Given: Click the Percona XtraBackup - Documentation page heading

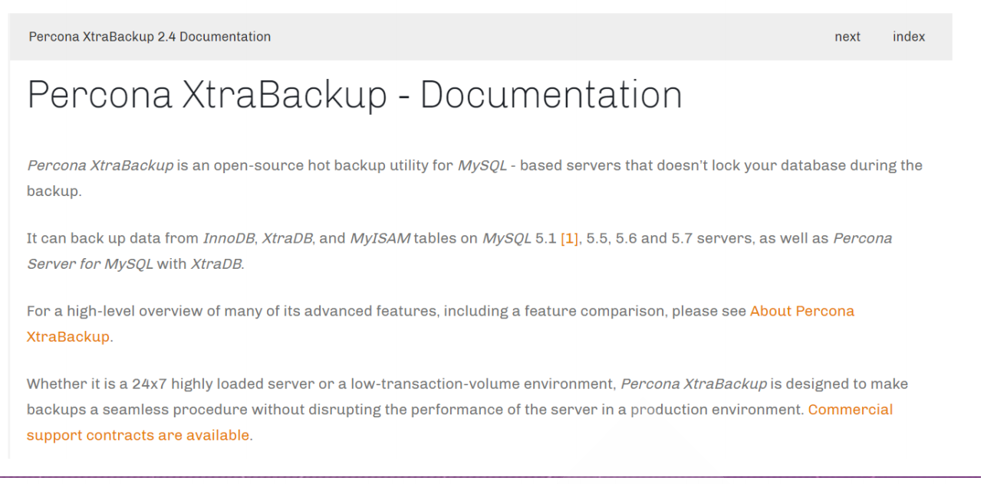Looking at the screenshot, I should point(354,95).
